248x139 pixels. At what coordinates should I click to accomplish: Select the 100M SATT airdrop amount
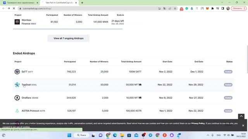click(x=135, y=72)
